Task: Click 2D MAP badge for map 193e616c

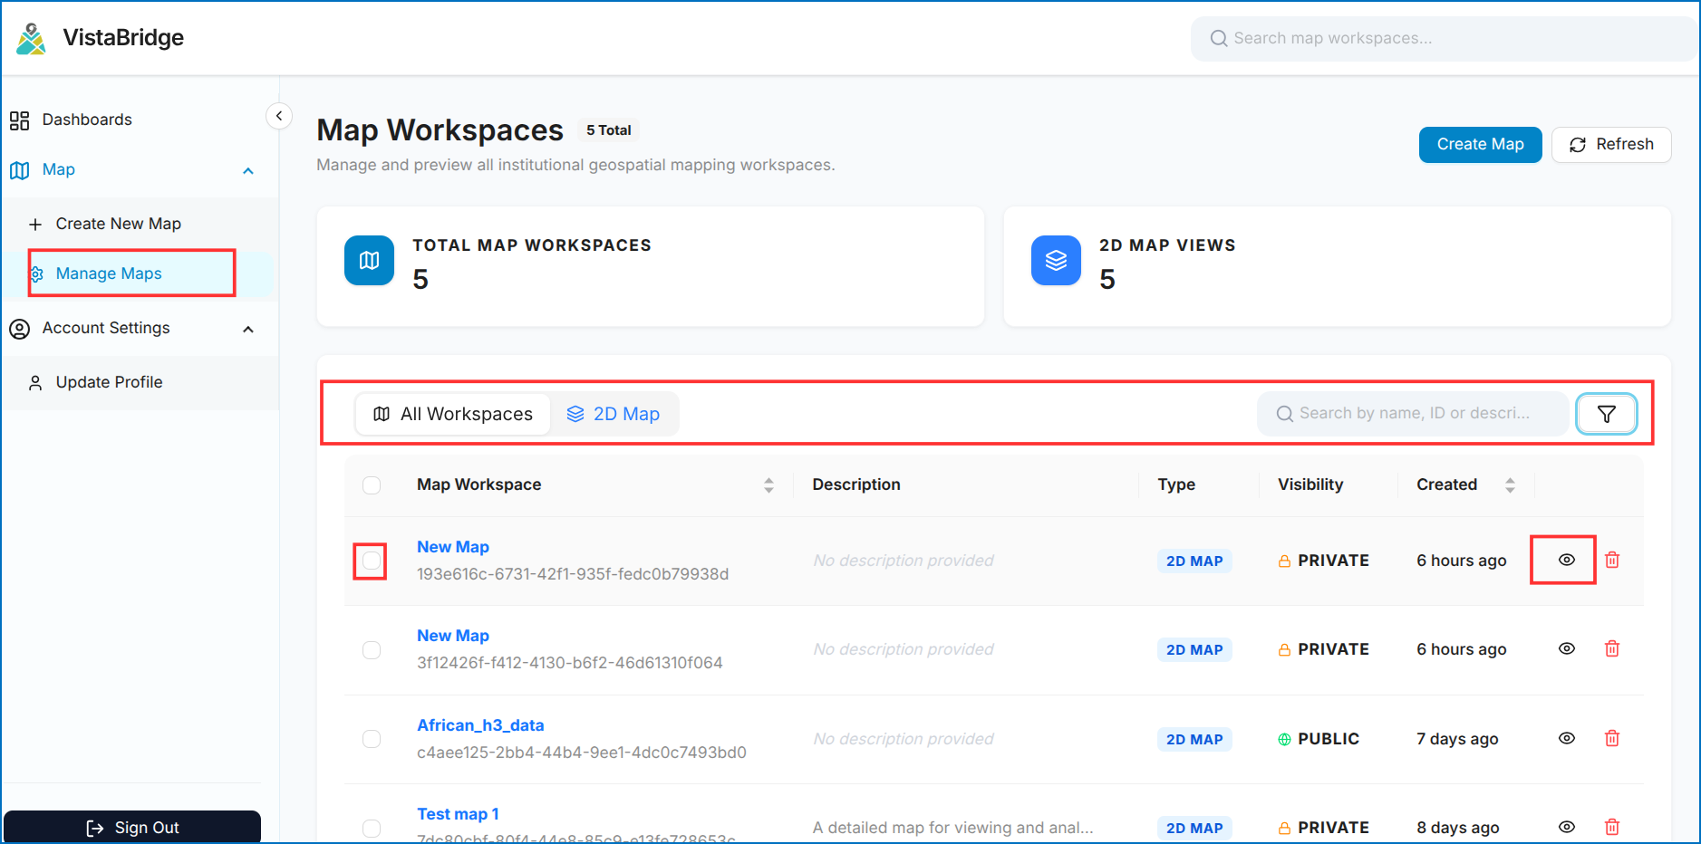Action: coord(1194,561)
